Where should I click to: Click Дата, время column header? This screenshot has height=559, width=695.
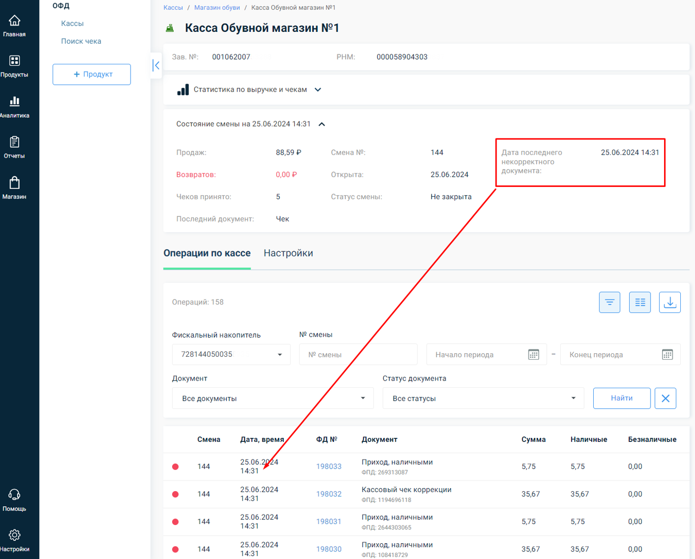[262, 439]
